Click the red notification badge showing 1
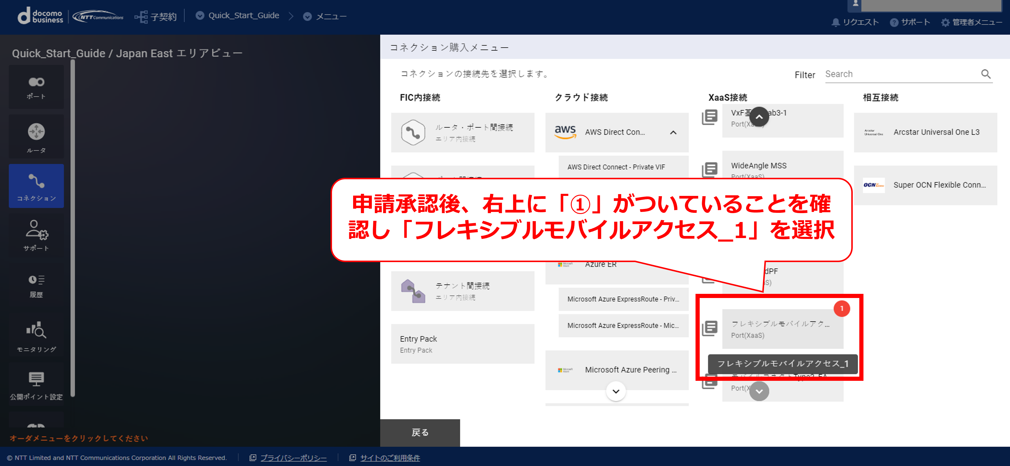 (841, 309)
